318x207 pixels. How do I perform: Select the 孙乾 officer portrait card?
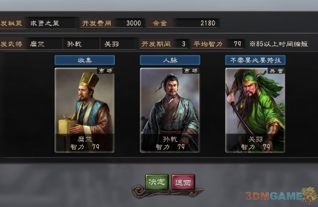pyautogui.click(x=170, y=110)
